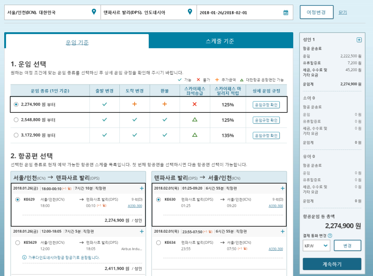Expand the 성인 1 fare details plus icon
The width and height of the screenshot is (373, 276).
coord(359,40)
